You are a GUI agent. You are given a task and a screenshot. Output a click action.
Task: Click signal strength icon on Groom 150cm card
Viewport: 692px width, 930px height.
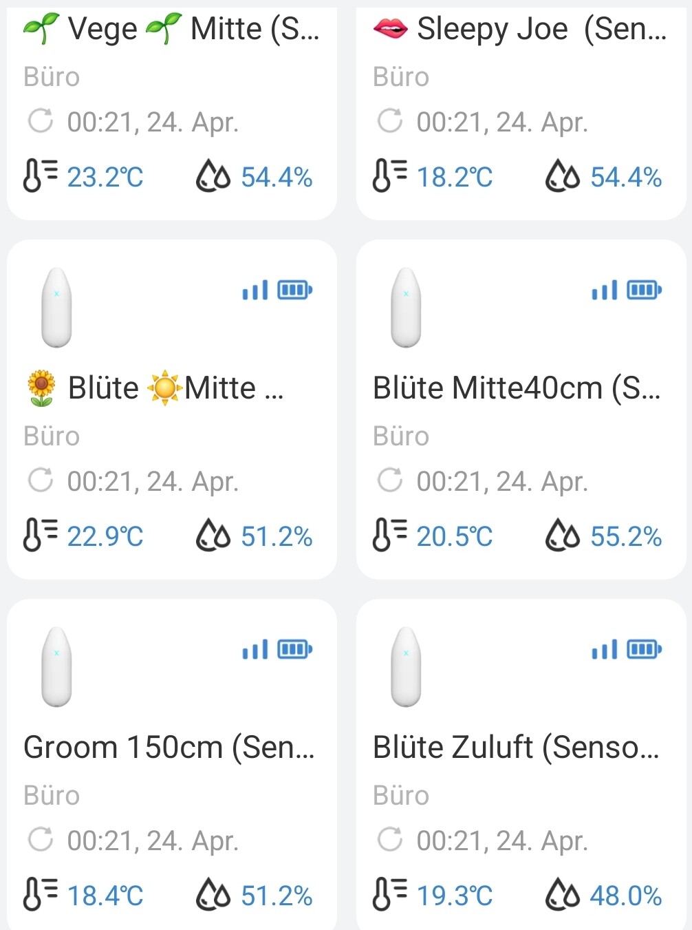pos(255,650)
